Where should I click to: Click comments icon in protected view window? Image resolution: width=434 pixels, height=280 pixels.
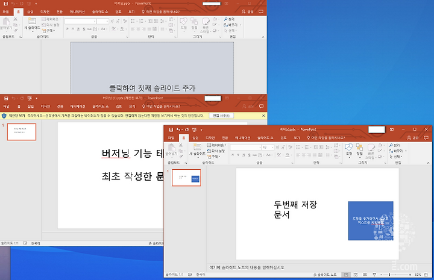pos(261,106)
